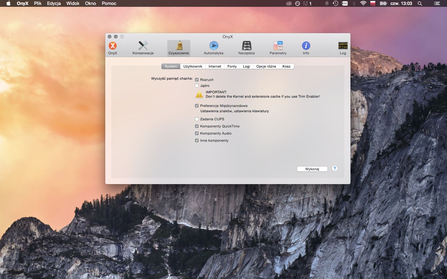447x279 pixels.
Task: Open the OnyX application menu
Action: (22, 3)
